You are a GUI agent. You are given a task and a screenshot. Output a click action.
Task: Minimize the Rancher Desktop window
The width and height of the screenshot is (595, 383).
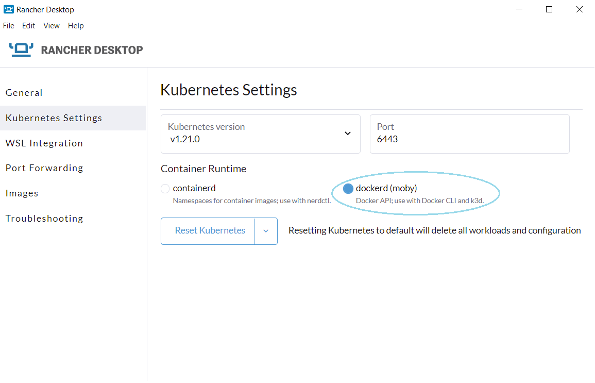coord(519,9)
